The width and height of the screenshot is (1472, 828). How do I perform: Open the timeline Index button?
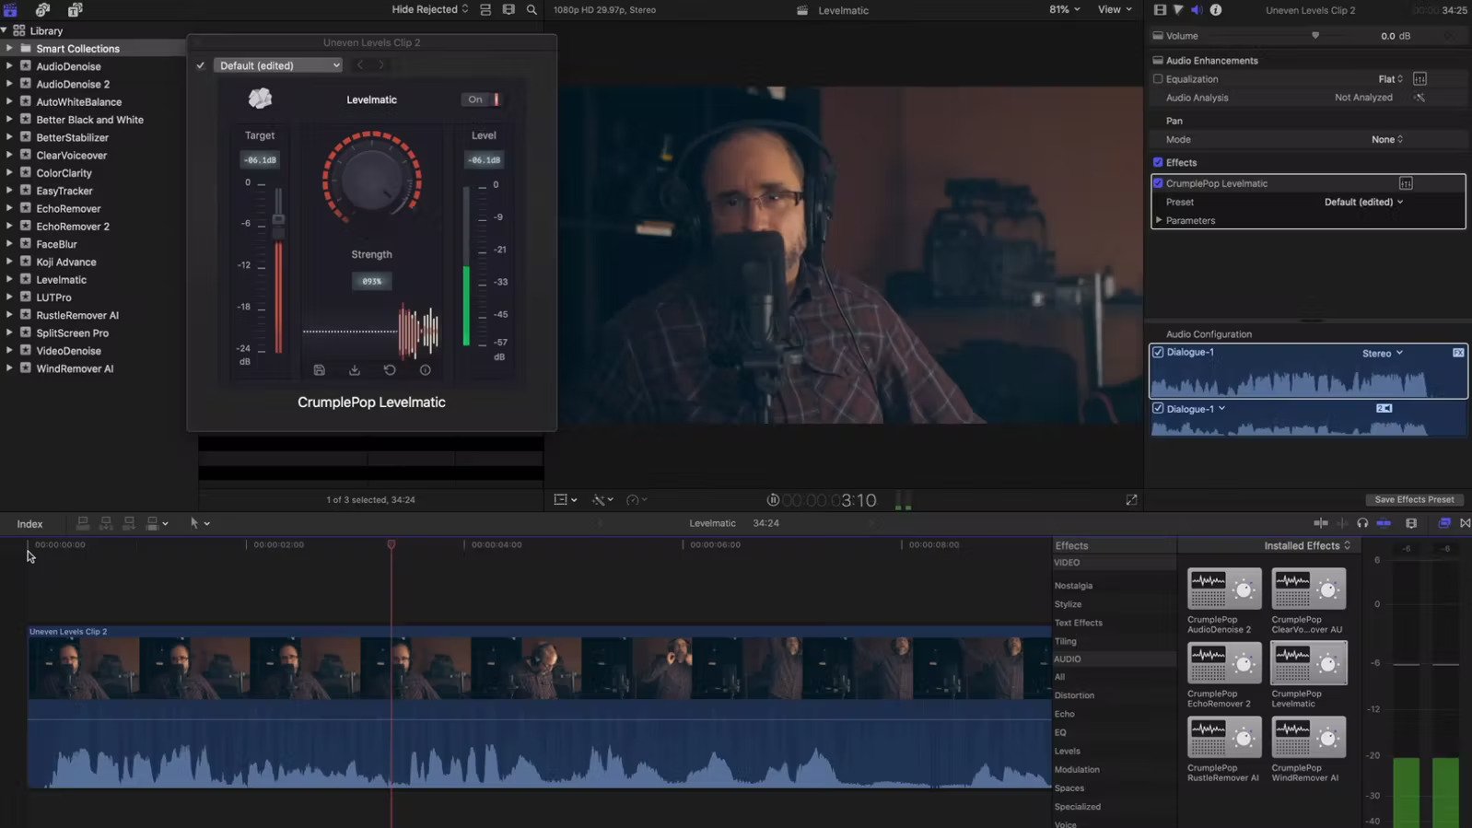pos(29,523)
